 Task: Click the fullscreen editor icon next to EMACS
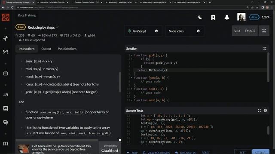pos(264,31)
